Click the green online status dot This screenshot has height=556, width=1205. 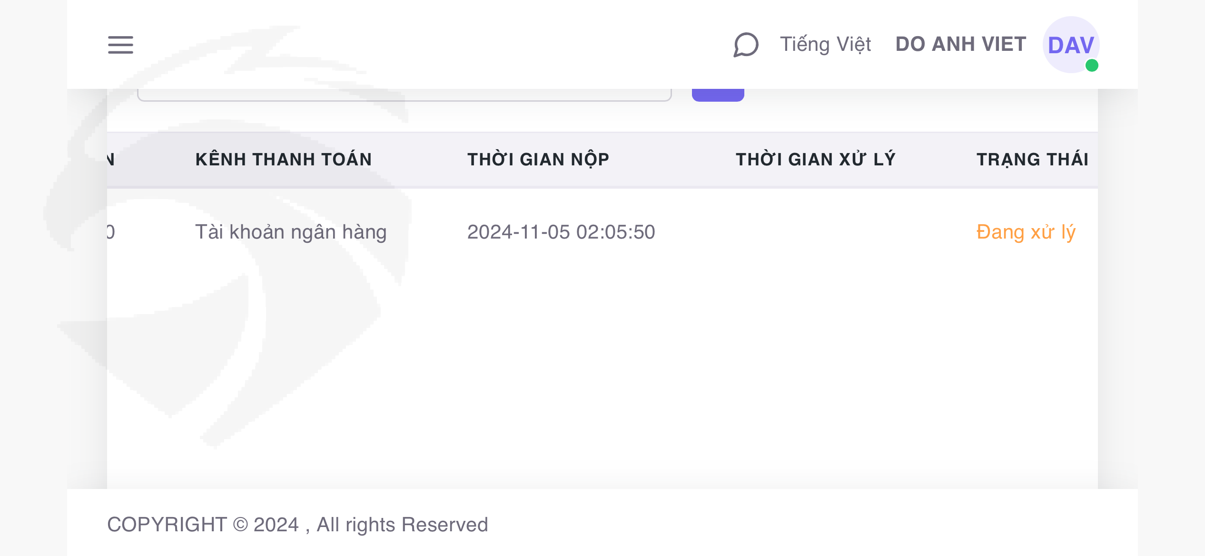[x=1092, y=66]
